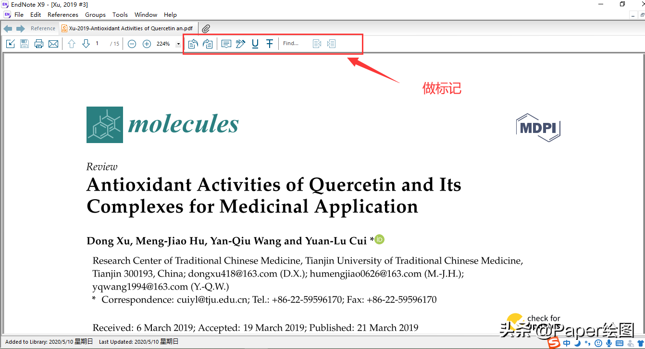The image size is (645, 349).
Task: Jump to the previous search result
Action: pos(317,44)
